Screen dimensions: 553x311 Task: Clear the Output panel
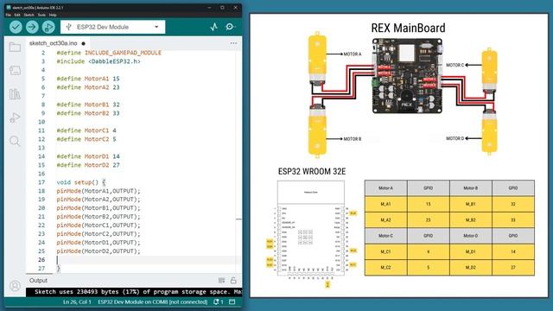click(x=221, y=280)
